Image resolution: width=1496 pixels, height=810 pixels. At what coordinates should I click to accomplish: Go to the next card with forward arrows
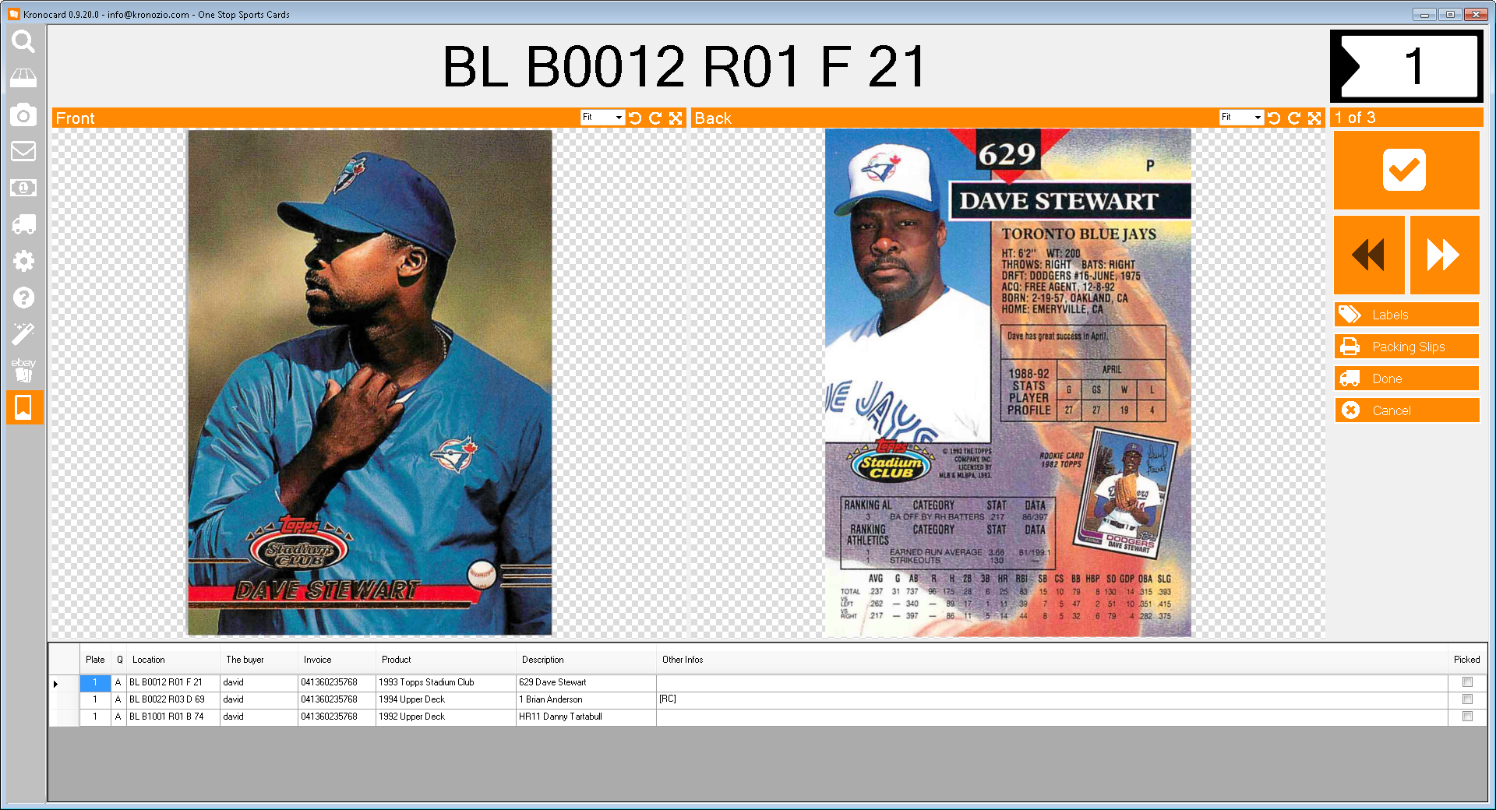pos(1445,255)
